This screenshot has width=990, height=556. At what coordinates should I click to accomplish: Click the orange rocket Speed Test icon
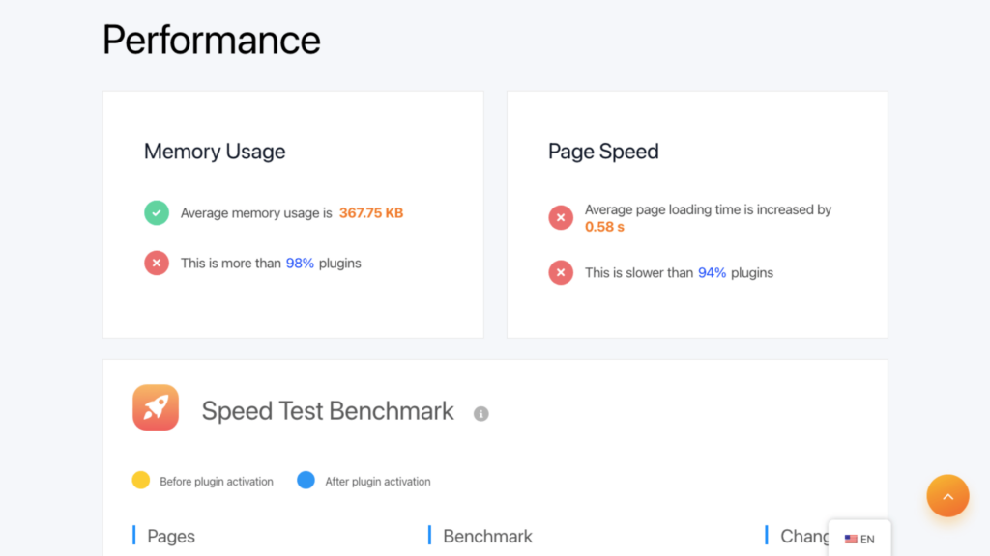point(156,407)
